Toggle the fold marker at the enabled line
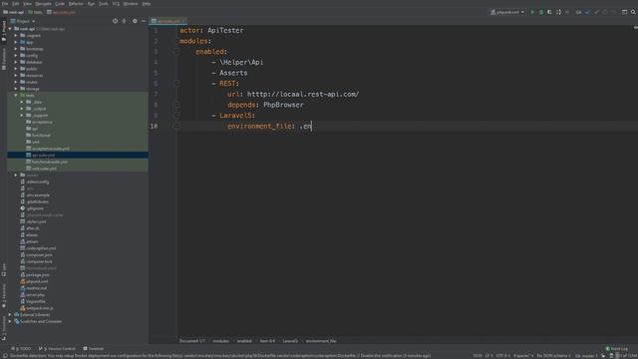638x359 pixels. pyautogui.click(x=176, y=52)
